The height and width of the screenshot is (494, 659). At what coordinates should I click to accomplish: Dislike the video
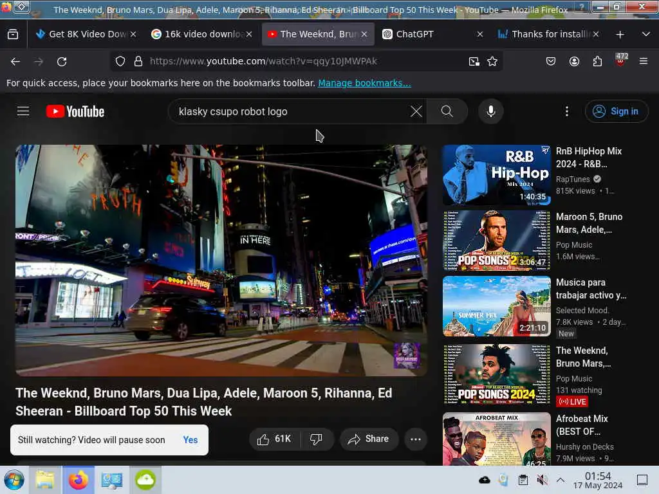[317, 439]
